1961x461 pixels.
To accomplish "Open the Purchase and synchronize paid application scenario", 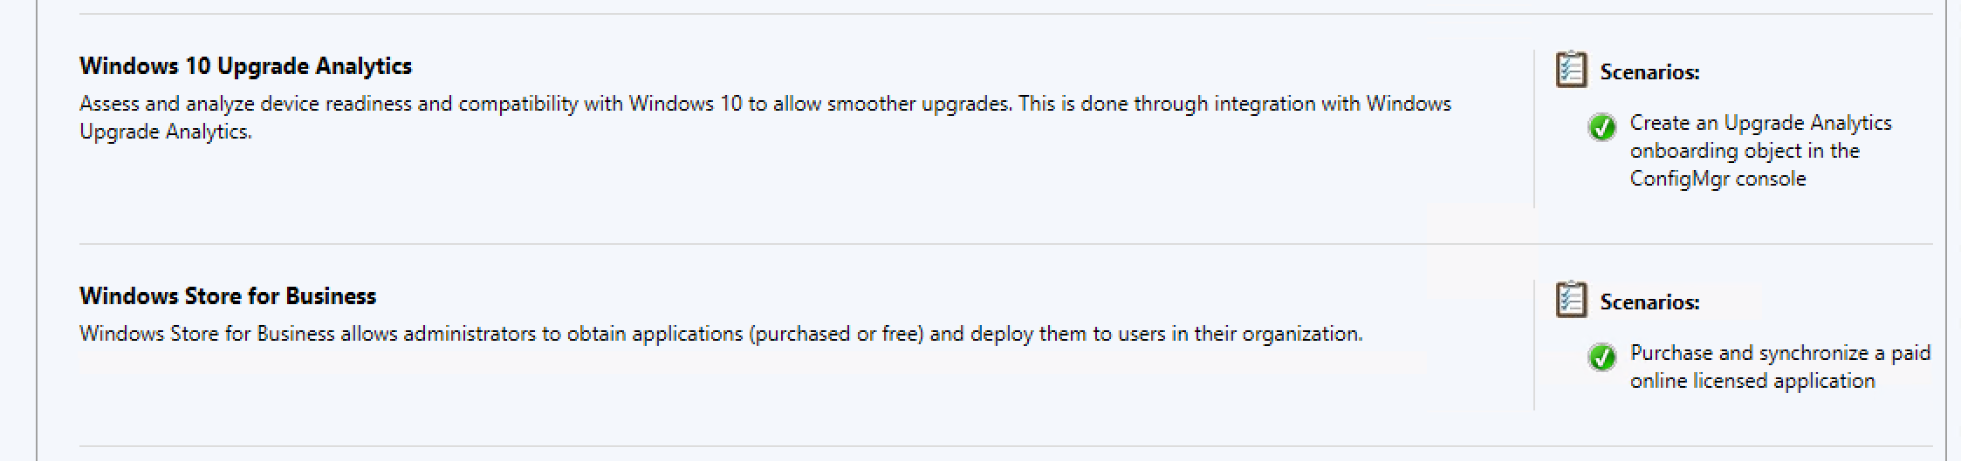I will tap(1780, 367).
